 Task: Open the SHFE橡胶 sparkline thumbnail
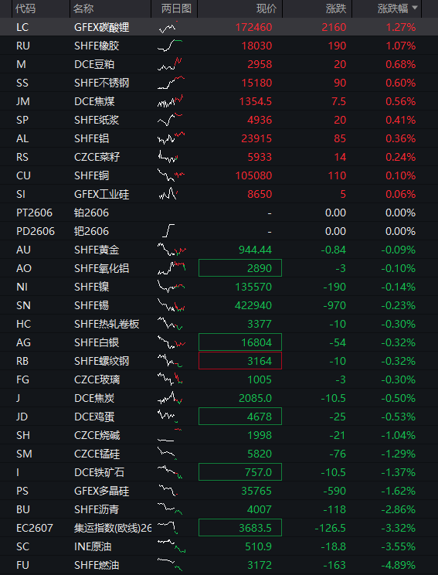click(171, 46)
